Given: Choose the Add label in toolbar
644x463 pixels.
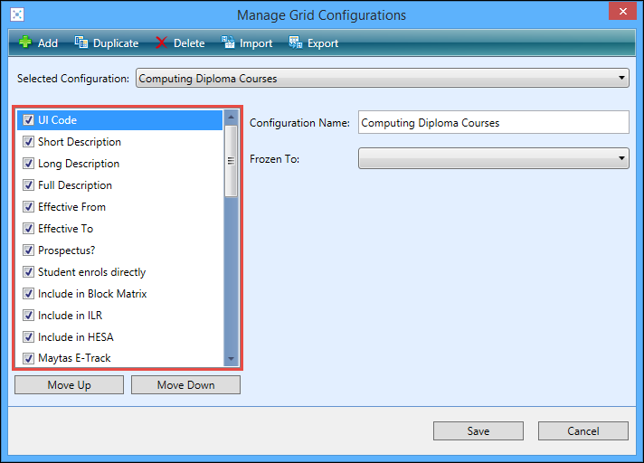Looking at the screenshot, I should point(48,43).
